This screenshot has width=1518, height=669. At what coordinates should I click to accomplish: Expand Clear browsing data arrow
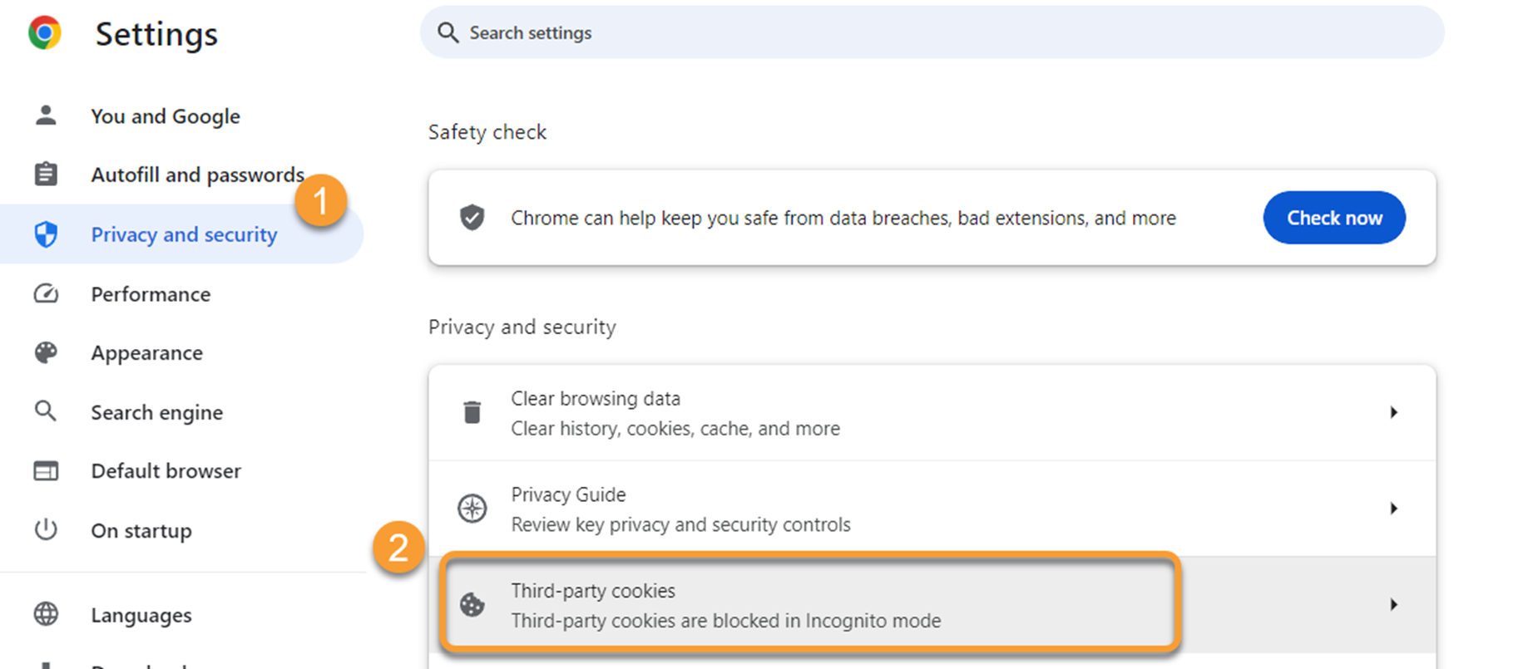pos(1393,412)
